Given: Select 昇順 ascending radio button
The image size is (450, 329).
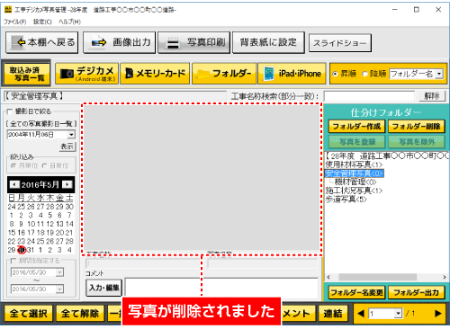Looking at the screenshot, I should 335,74.
